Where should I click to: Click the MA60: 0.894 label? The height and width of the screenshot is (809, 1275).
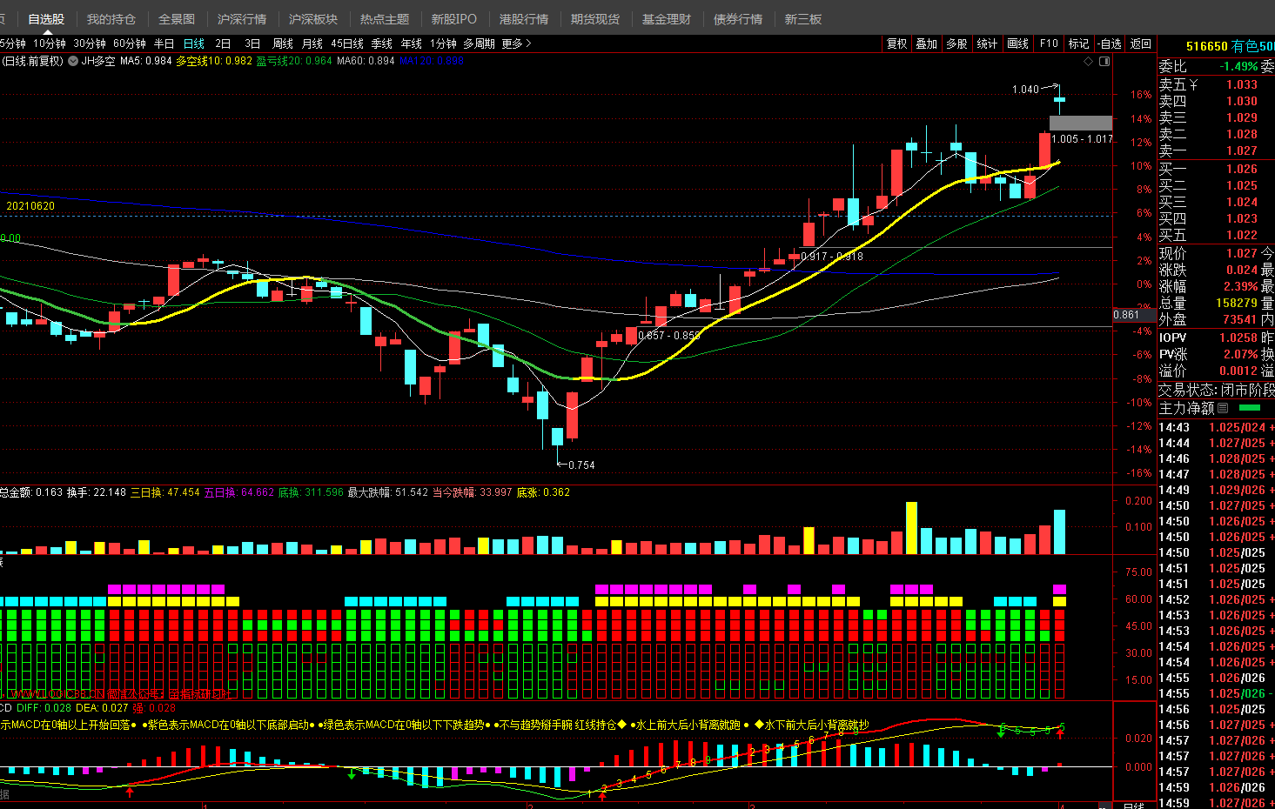[x=366, y=61]
